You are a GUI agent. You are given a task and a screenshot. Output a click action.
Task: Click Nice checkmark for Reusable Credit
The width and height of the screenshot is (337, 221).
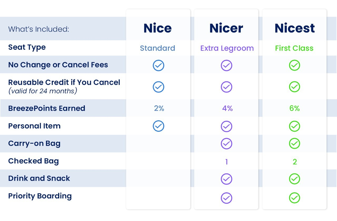tap(158, 87)
